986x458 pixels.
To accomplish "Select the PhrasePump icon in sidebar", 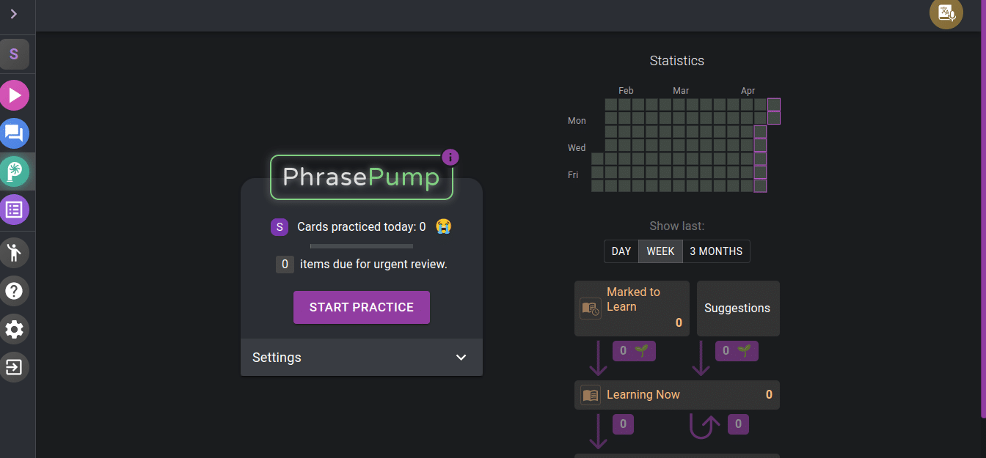I will 14,171.
